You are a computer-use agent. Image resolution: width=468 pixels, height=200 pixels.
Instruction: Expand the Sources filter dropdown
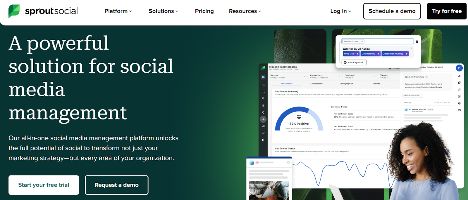pos(288,76)
